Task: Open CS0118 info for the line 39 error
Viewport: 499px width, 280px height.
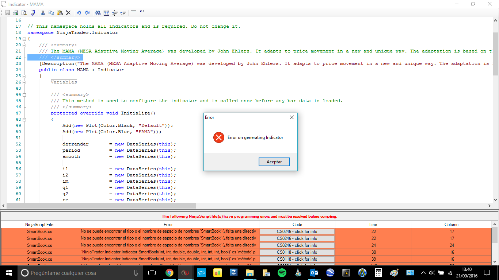Action: pos(297,259)
